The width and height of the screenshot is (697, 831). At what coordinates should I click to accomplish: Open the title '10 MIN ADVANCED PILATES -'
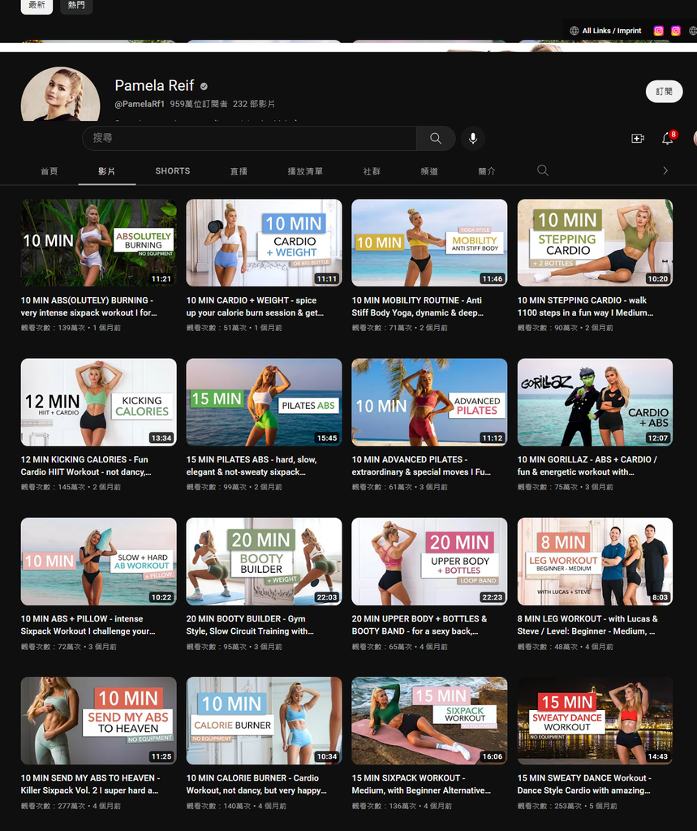coord(421,466)
